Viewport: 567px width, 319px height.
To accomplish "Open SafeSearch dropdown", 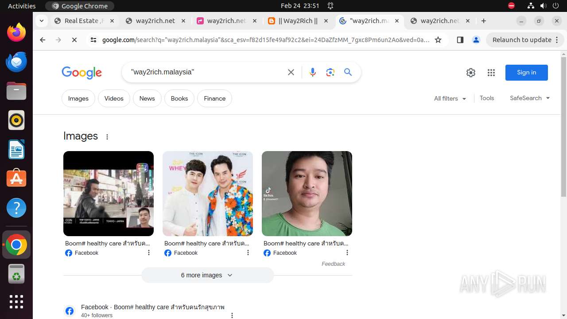I will pyautogui.click(x=530, y=98).
